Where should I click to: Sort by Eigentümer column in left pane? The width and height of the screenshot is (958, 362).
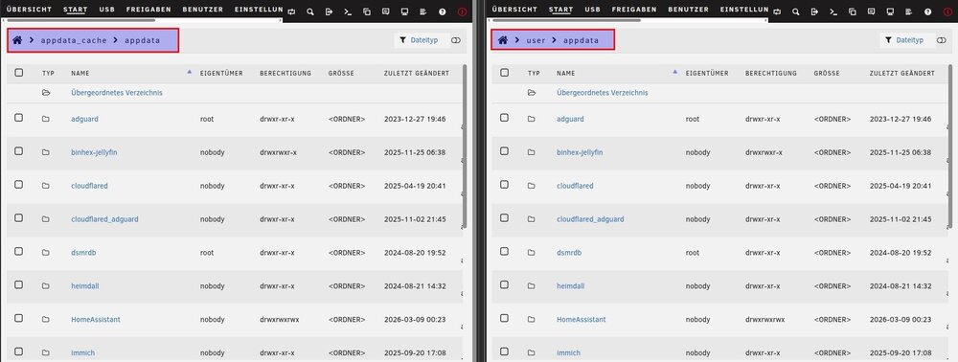(x=221, y=73)
